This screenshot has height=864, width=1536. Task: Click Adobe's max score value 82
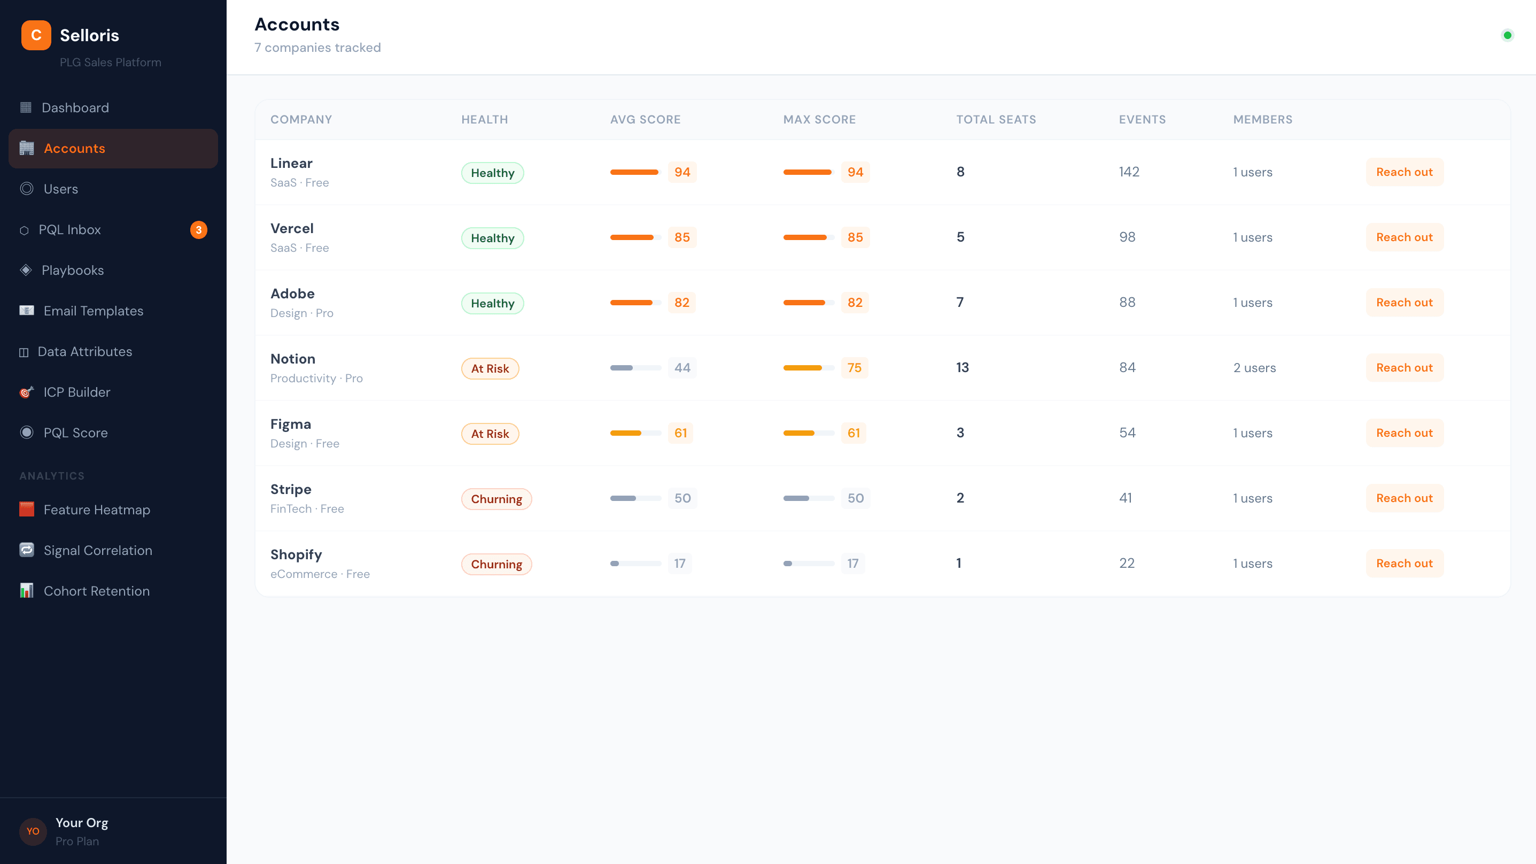pos(855,303)
